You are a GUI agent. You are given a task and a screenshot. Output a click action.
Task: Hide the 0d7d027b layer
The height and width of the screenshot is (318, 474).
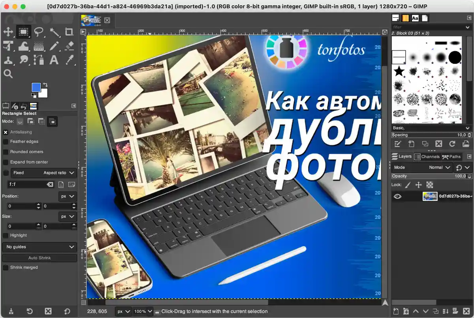click(398, 196)
